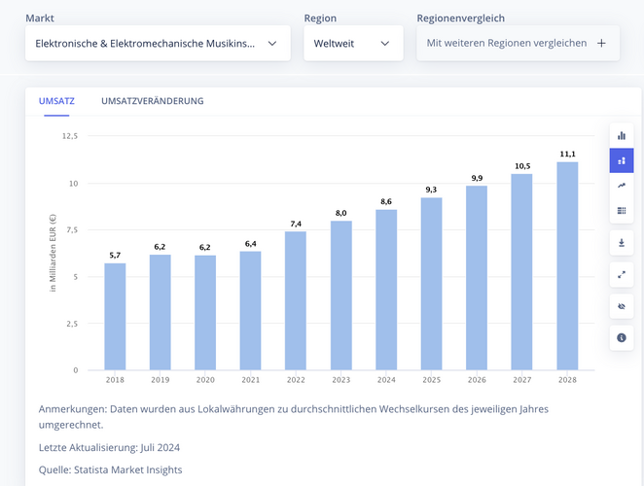Switch to the UMSATZVERÄNDERUNG tab
This screenshot has height=486, width=644.
click(153, 101)
